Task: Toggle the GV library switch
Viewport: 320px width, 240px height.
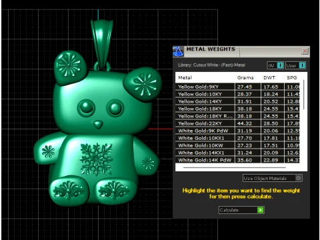Action: pos(275,65)
